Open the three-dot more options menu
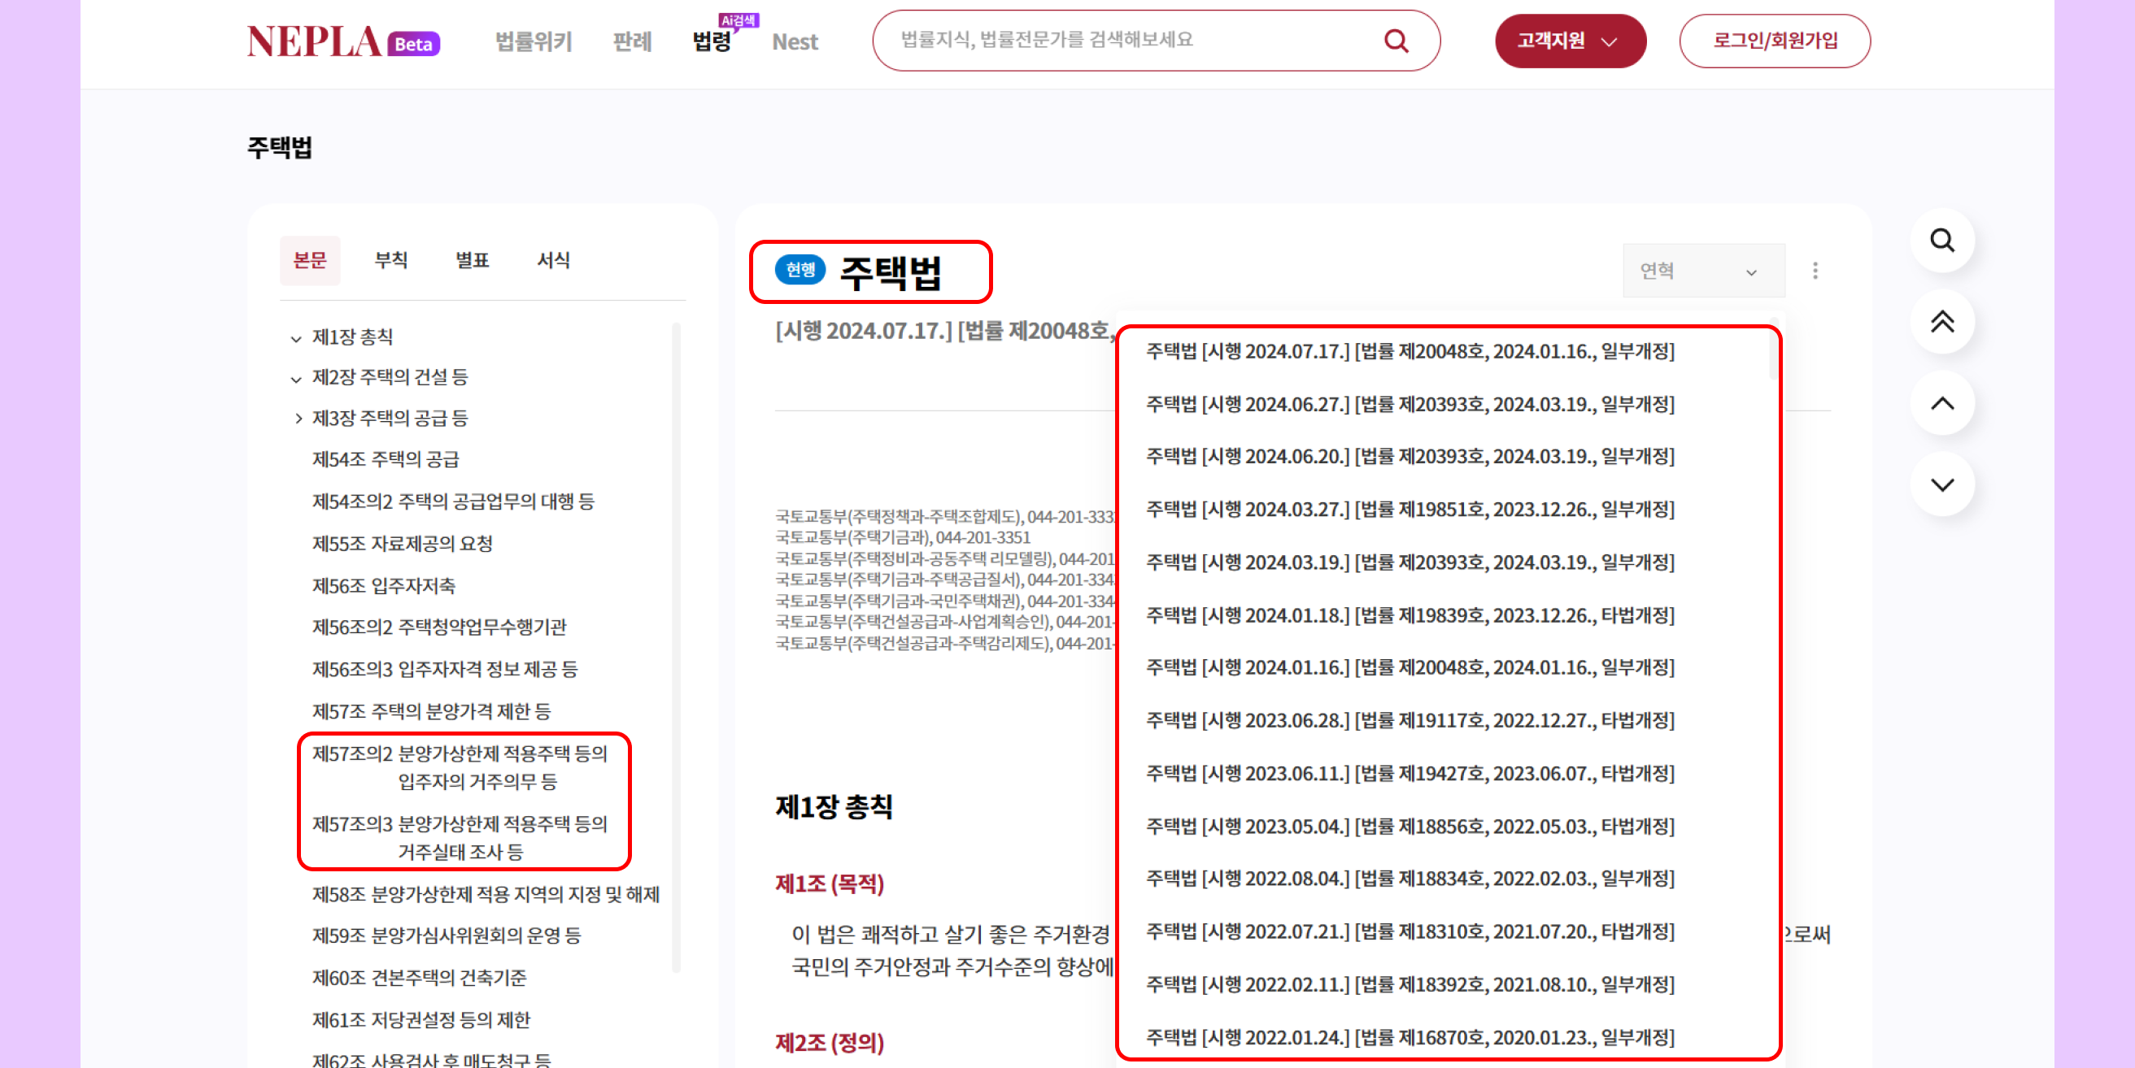 (1815, 271)
